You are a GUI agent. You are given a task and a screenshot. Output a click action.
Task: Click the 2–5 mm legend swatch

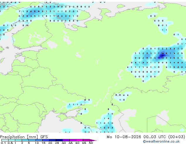tap(25, 140)
